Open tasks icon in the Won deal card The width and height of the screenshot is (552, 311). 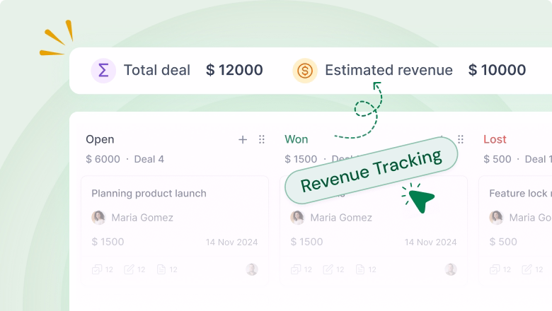296,269
